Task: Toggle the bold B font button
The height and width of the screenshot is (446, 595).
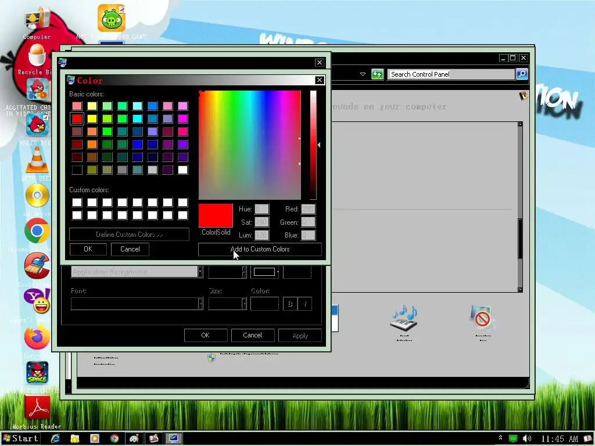Action: [x=290, y=303]
